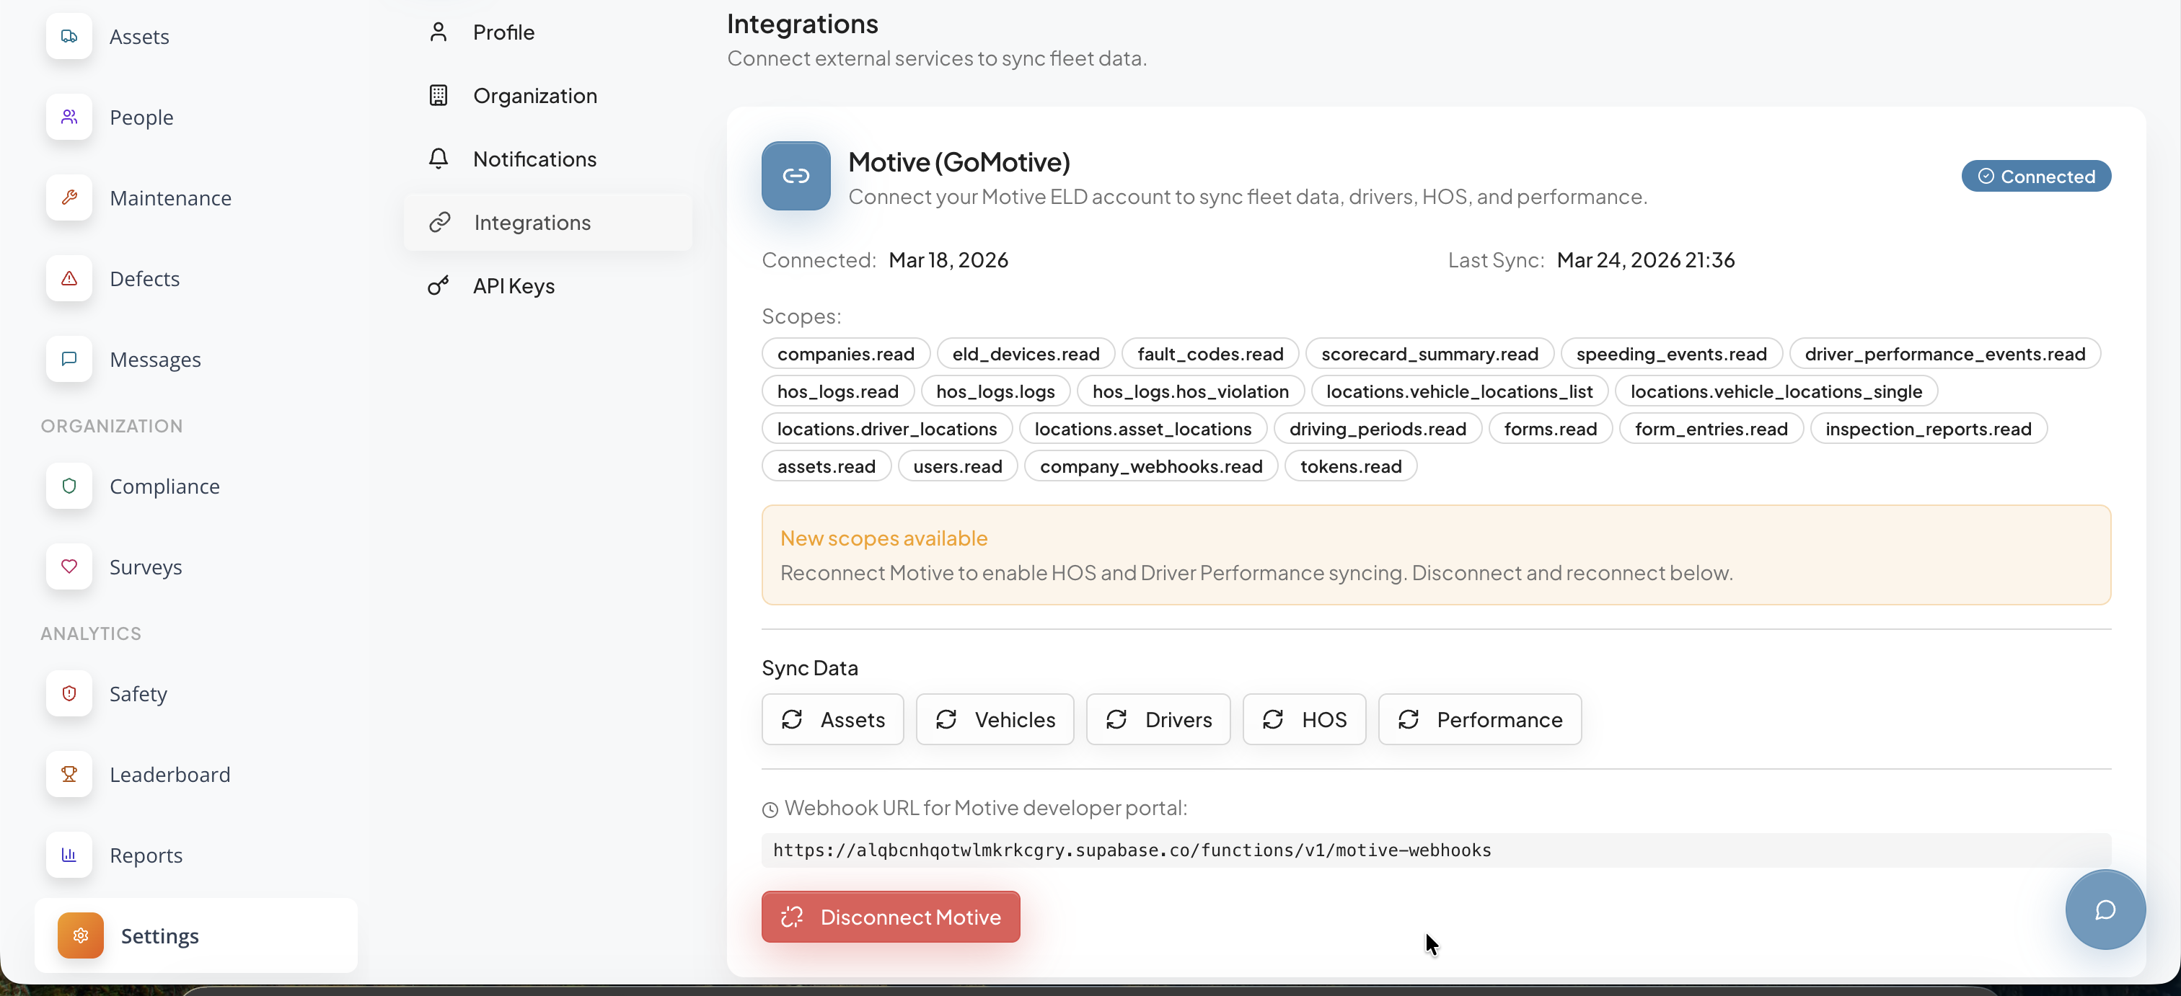
Task: Switch to the Organization settings section
Action: pyautogui.click(x=534, y=96)
